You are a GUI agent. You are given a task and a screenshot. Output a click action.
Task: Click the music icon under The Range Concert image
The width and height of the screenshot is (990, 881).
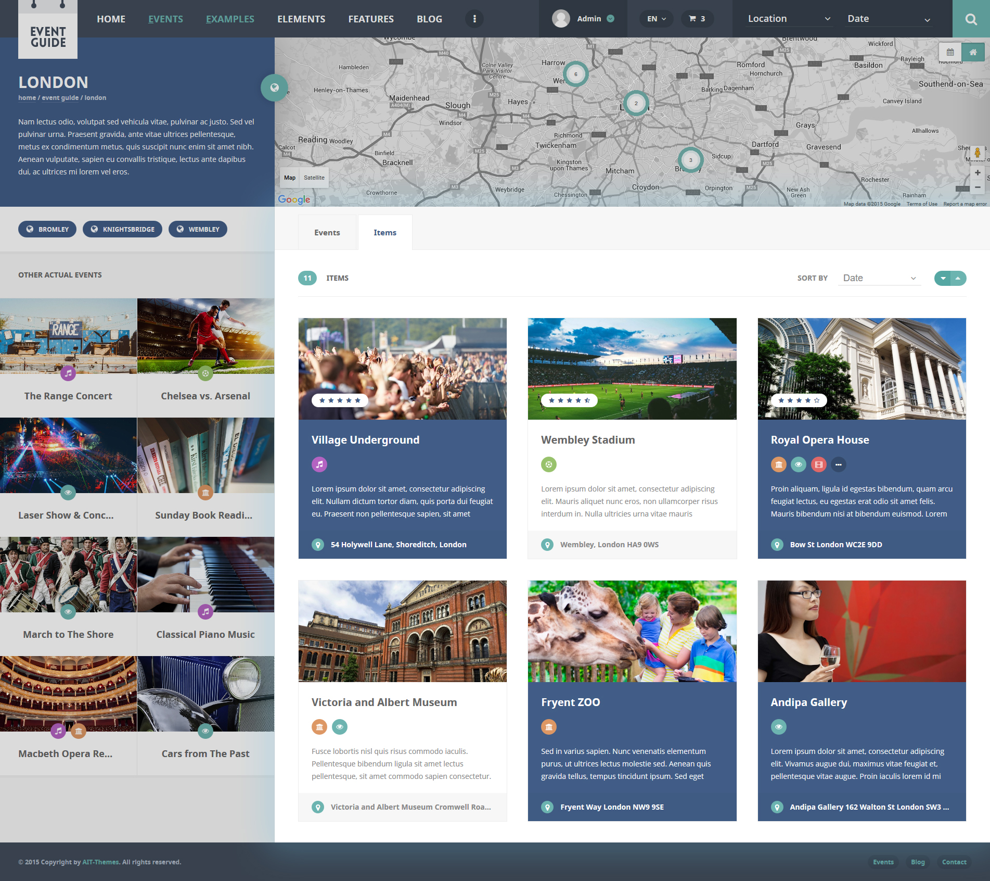[x=68, y=373]
